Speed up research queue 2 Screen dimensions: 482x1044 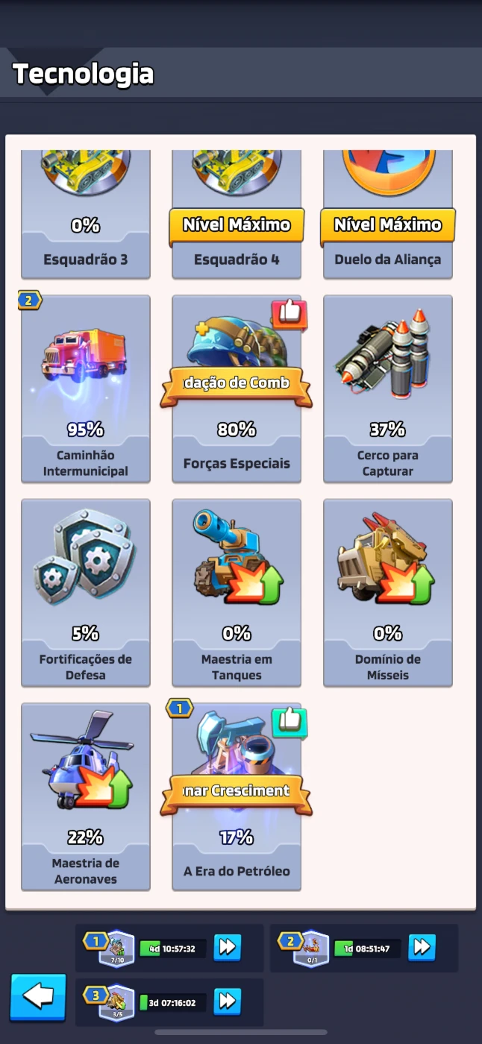[422, 947]
